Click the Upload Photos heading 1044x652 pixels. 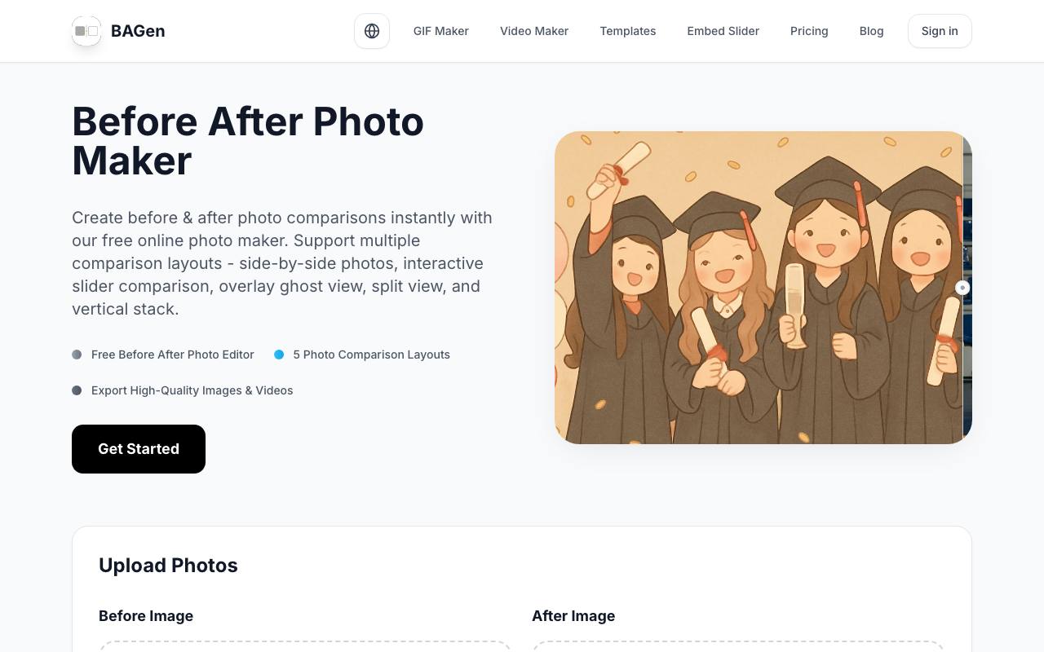pyautogui.click(x=168, y=566)
